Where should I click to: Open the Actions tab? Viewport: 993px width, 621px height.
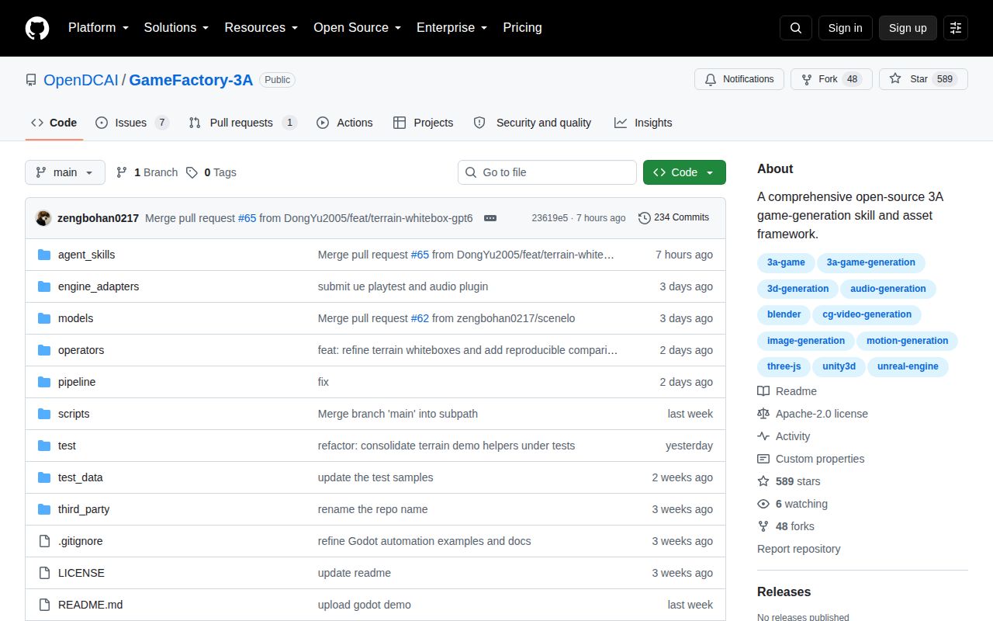tap(344, 123)
